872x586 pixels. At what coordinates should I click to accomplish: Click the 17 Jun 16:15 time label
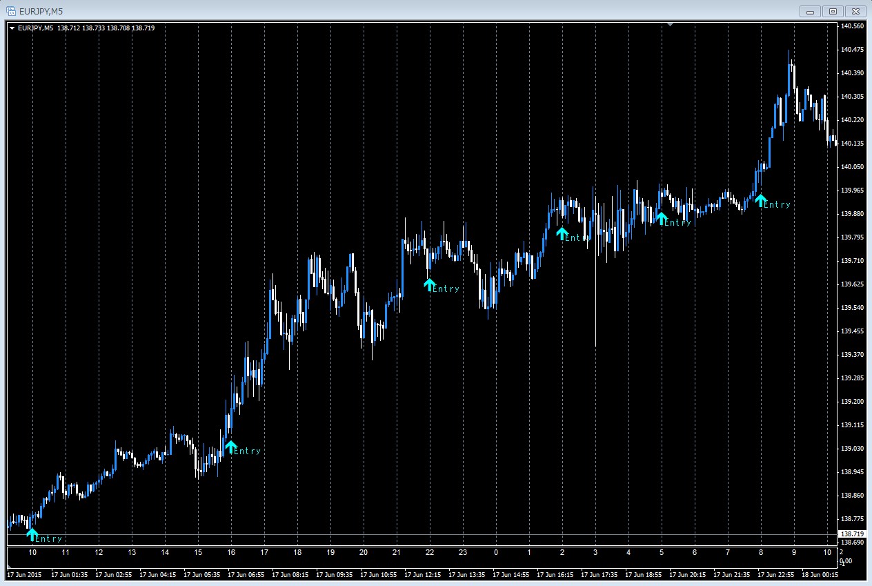[x=555, y=574]
